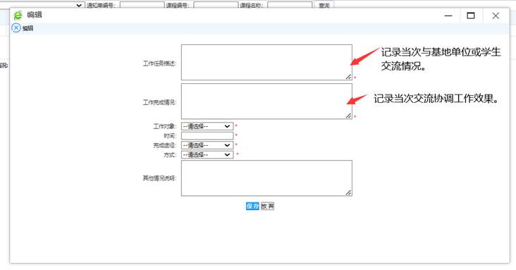Click the 通知单编号 input in background window
This screenshot has width=516, height=270.
coord(142,5)
